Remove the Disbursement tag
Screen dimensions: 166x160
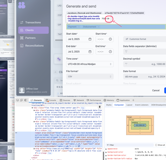(99, 27)
